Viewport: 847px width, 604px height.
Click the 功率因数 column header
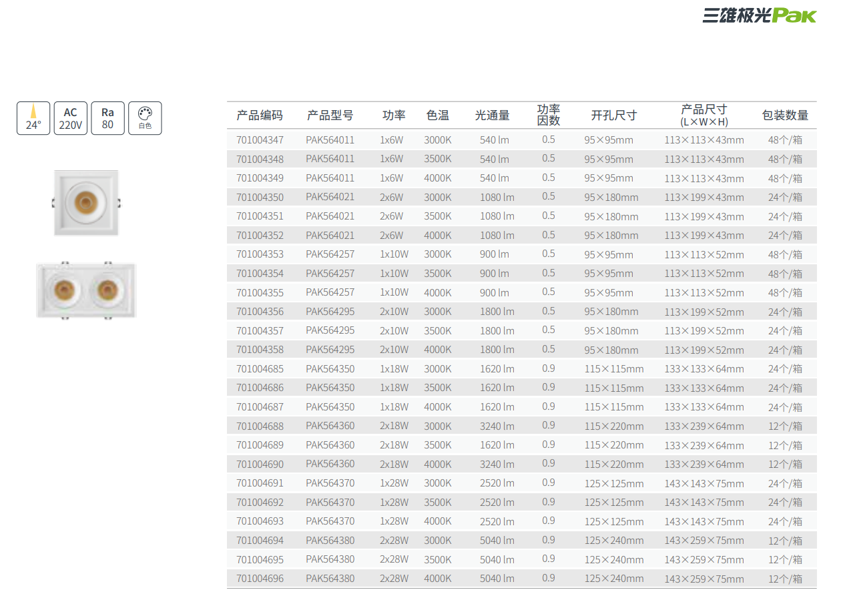549,115
